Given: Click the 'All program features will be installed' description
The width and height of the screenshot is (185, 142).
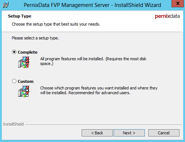Looking at the screenshot, I should [x=93, y=61].
